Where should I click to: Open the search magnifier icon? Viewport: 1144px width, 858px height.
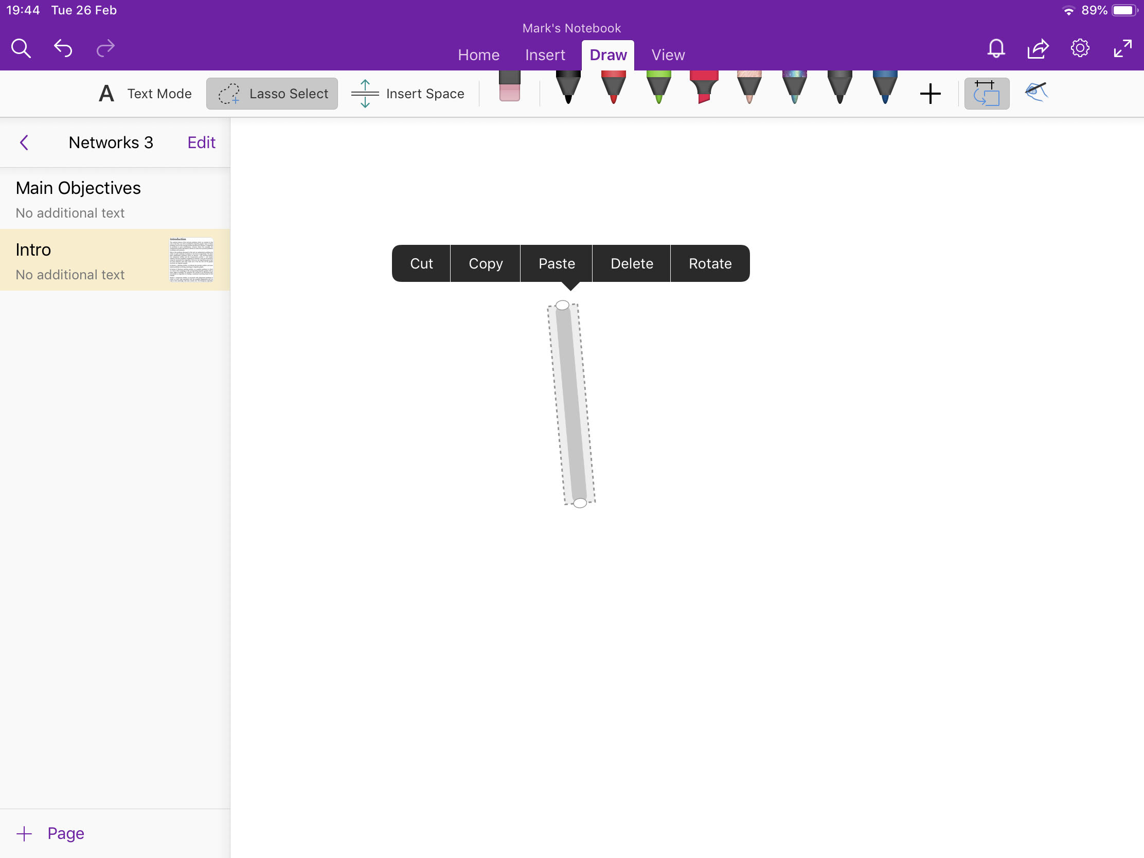tap(21, 49)
